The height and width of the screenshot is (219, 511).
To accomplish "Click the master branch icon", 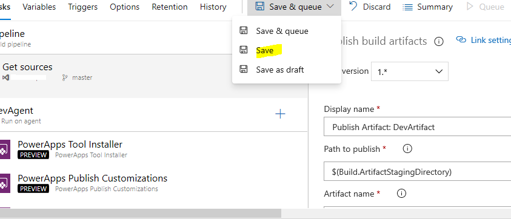I will (x=65, y=77).
